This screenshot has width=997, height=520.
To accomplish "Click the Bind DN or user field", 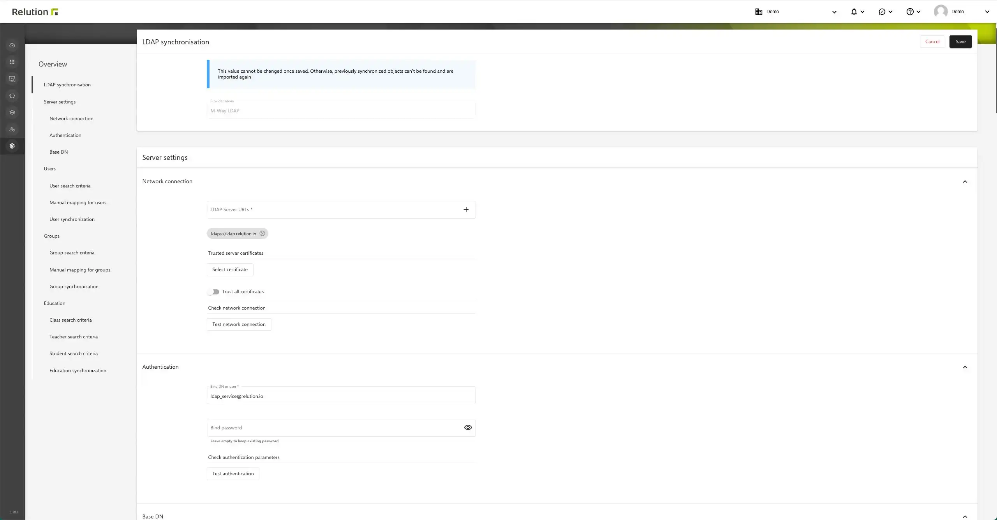I will pos(341,396).
